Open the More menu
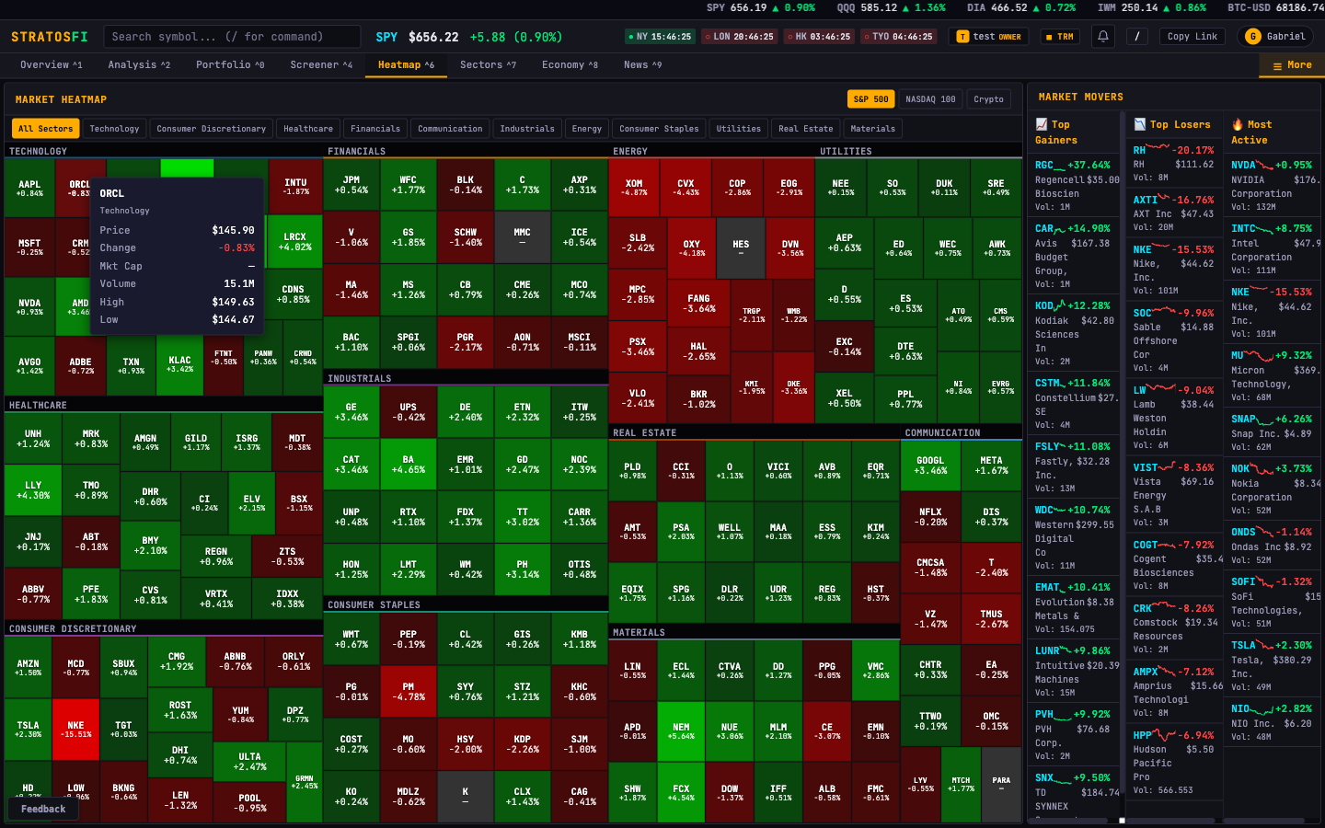This screenshot has height=828, width=1325. tap(1292, 65)
